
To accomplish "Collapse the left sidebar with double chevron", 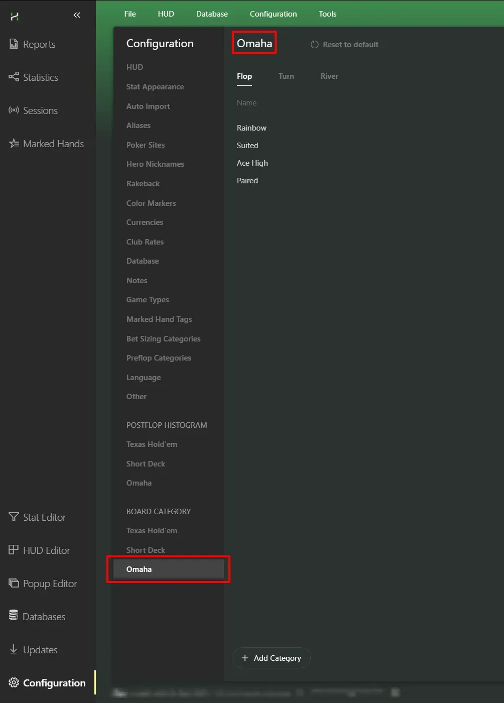I will [77, 15].
